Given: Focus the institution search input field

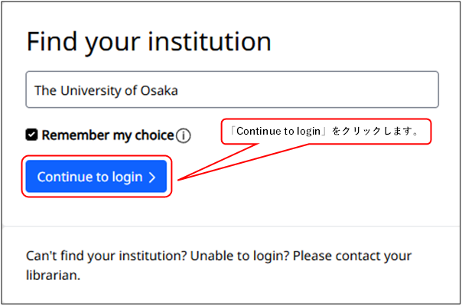Looking at the screenshot, I should click(x=232, y=90).
